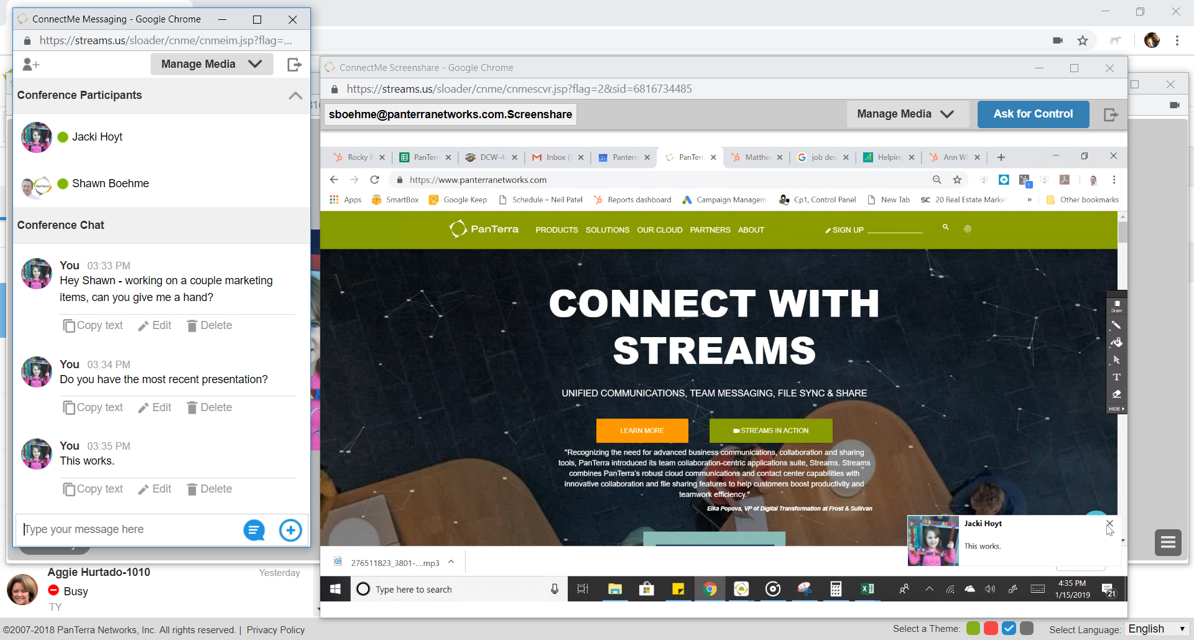Click the Type here to search box
This screenshot has height=640, width=1194.
460,589
